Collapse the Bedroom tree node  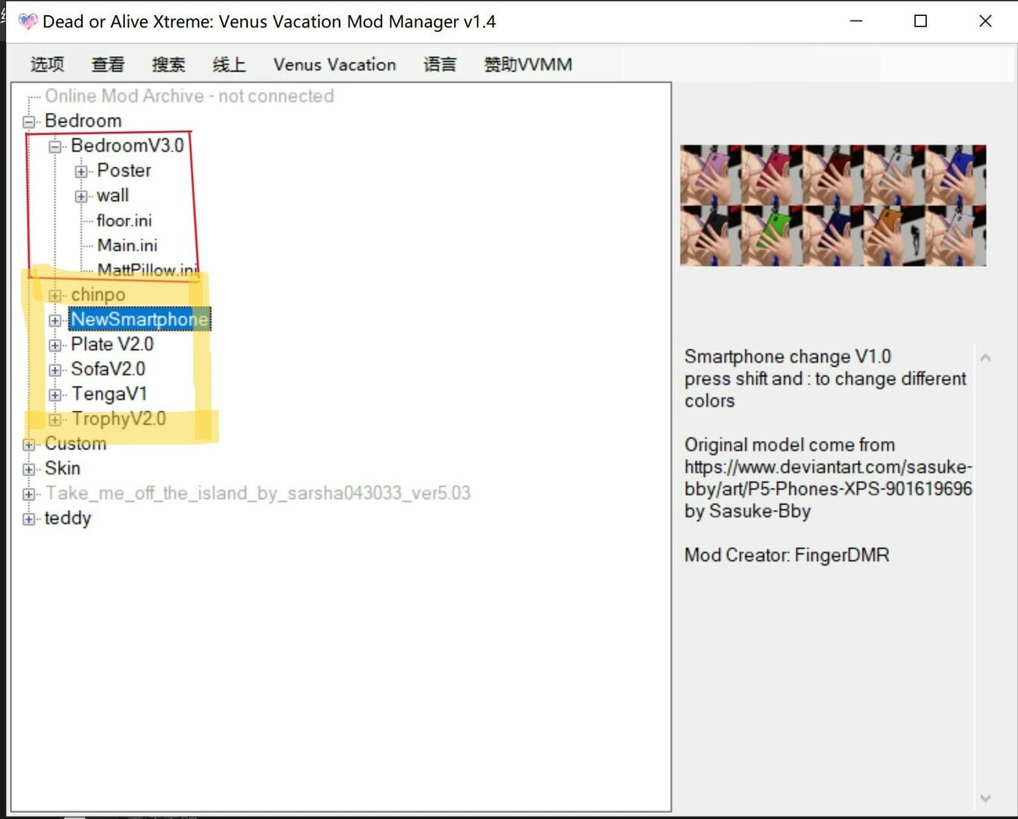pos(29,121)
